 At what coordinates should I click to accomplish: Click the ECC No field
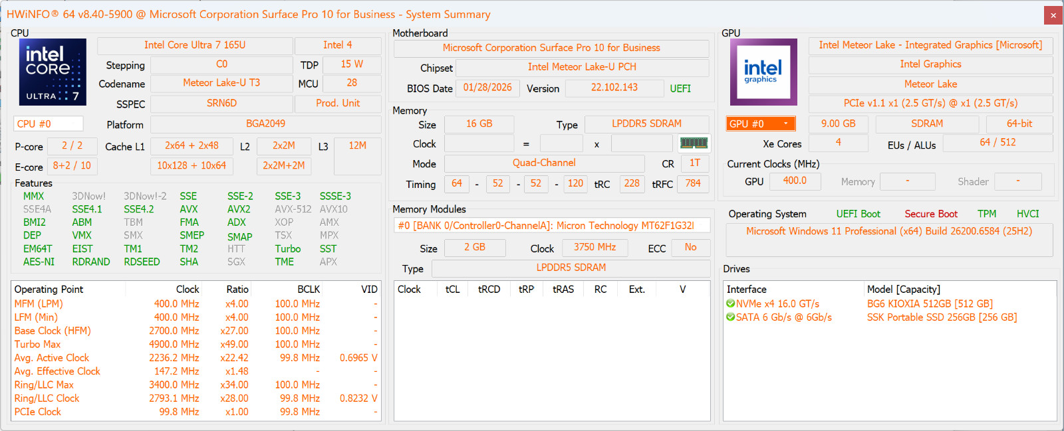click(x=691, y=248)
